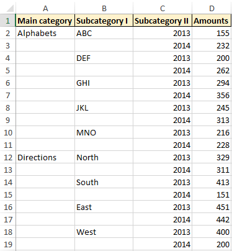Select column C header

pos(163,8)
